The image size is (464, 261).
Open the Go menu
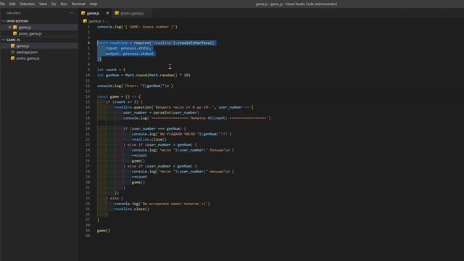point(54,4)
